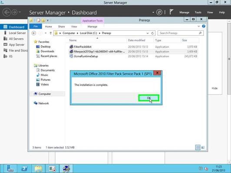The height and width of the screenshot is (173, 231).
Task: Click the search magnifier icon
Action: click(200, 33)
